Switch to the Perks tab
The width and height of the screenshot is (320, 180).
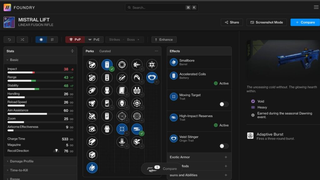pos(90,51)
